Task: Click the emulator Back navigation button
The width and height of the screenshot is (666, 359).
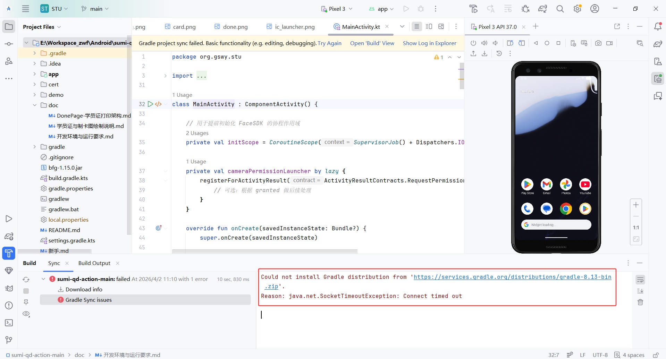Action: [536, 43]
